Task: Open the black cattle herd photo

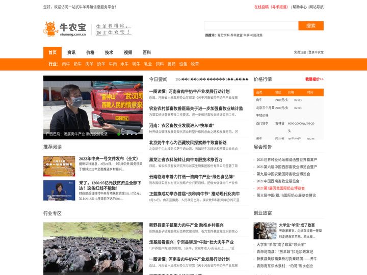Action: [x=93, y=249]
